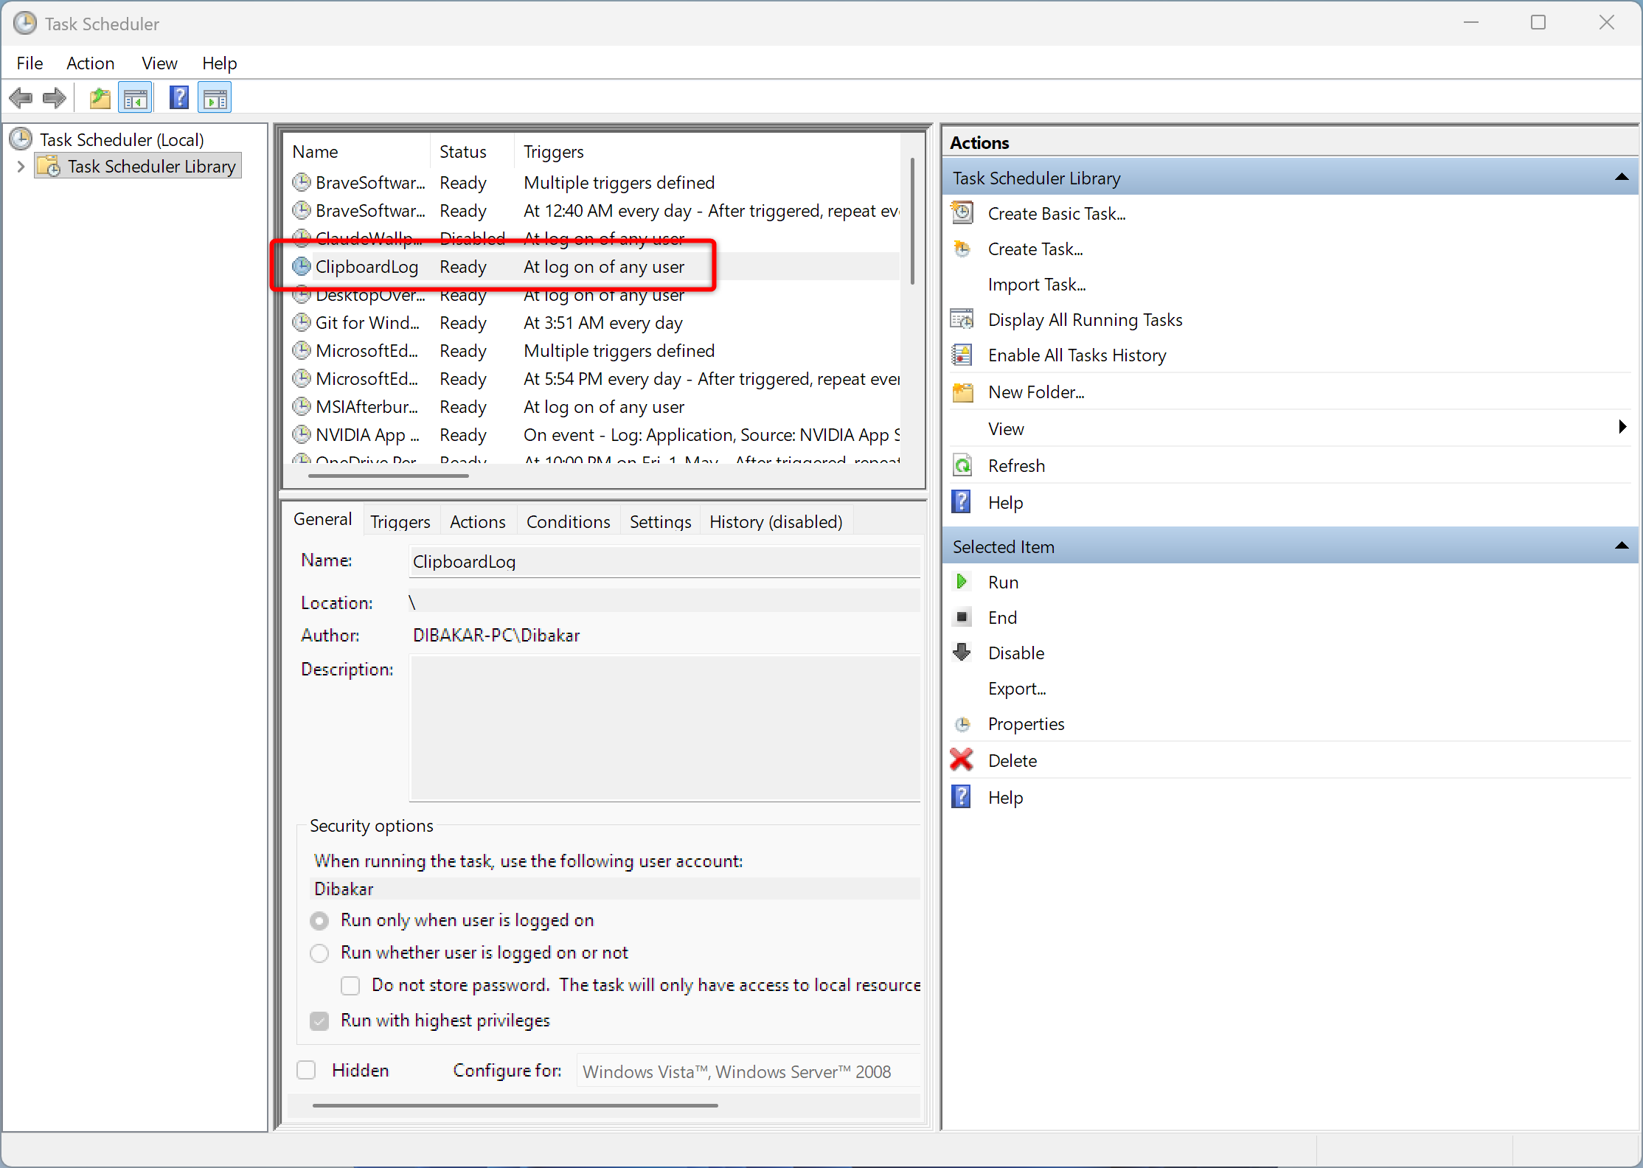The width and height of the screenshot is (1643, 1168).
Task: Click the task list vertical scrollbar thumb
Action: [x=912, y=221]
